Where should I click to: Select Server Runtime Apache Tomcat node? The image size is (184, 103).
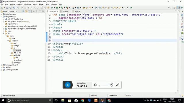22,26
